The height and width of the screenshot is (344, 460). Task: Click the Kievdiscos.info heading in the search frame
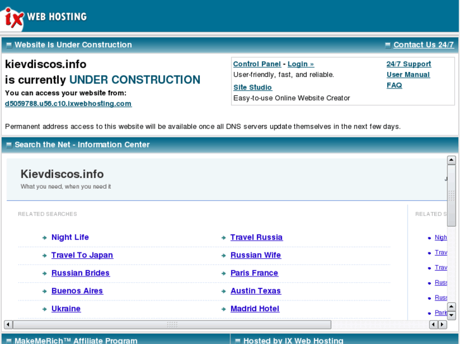pyautogui.click(x=62, y=174)
